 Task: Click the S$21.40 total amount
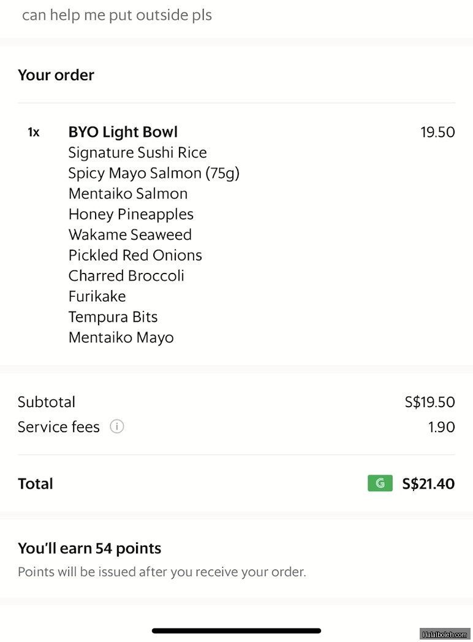pyautogui.click(x=428, y=483)
